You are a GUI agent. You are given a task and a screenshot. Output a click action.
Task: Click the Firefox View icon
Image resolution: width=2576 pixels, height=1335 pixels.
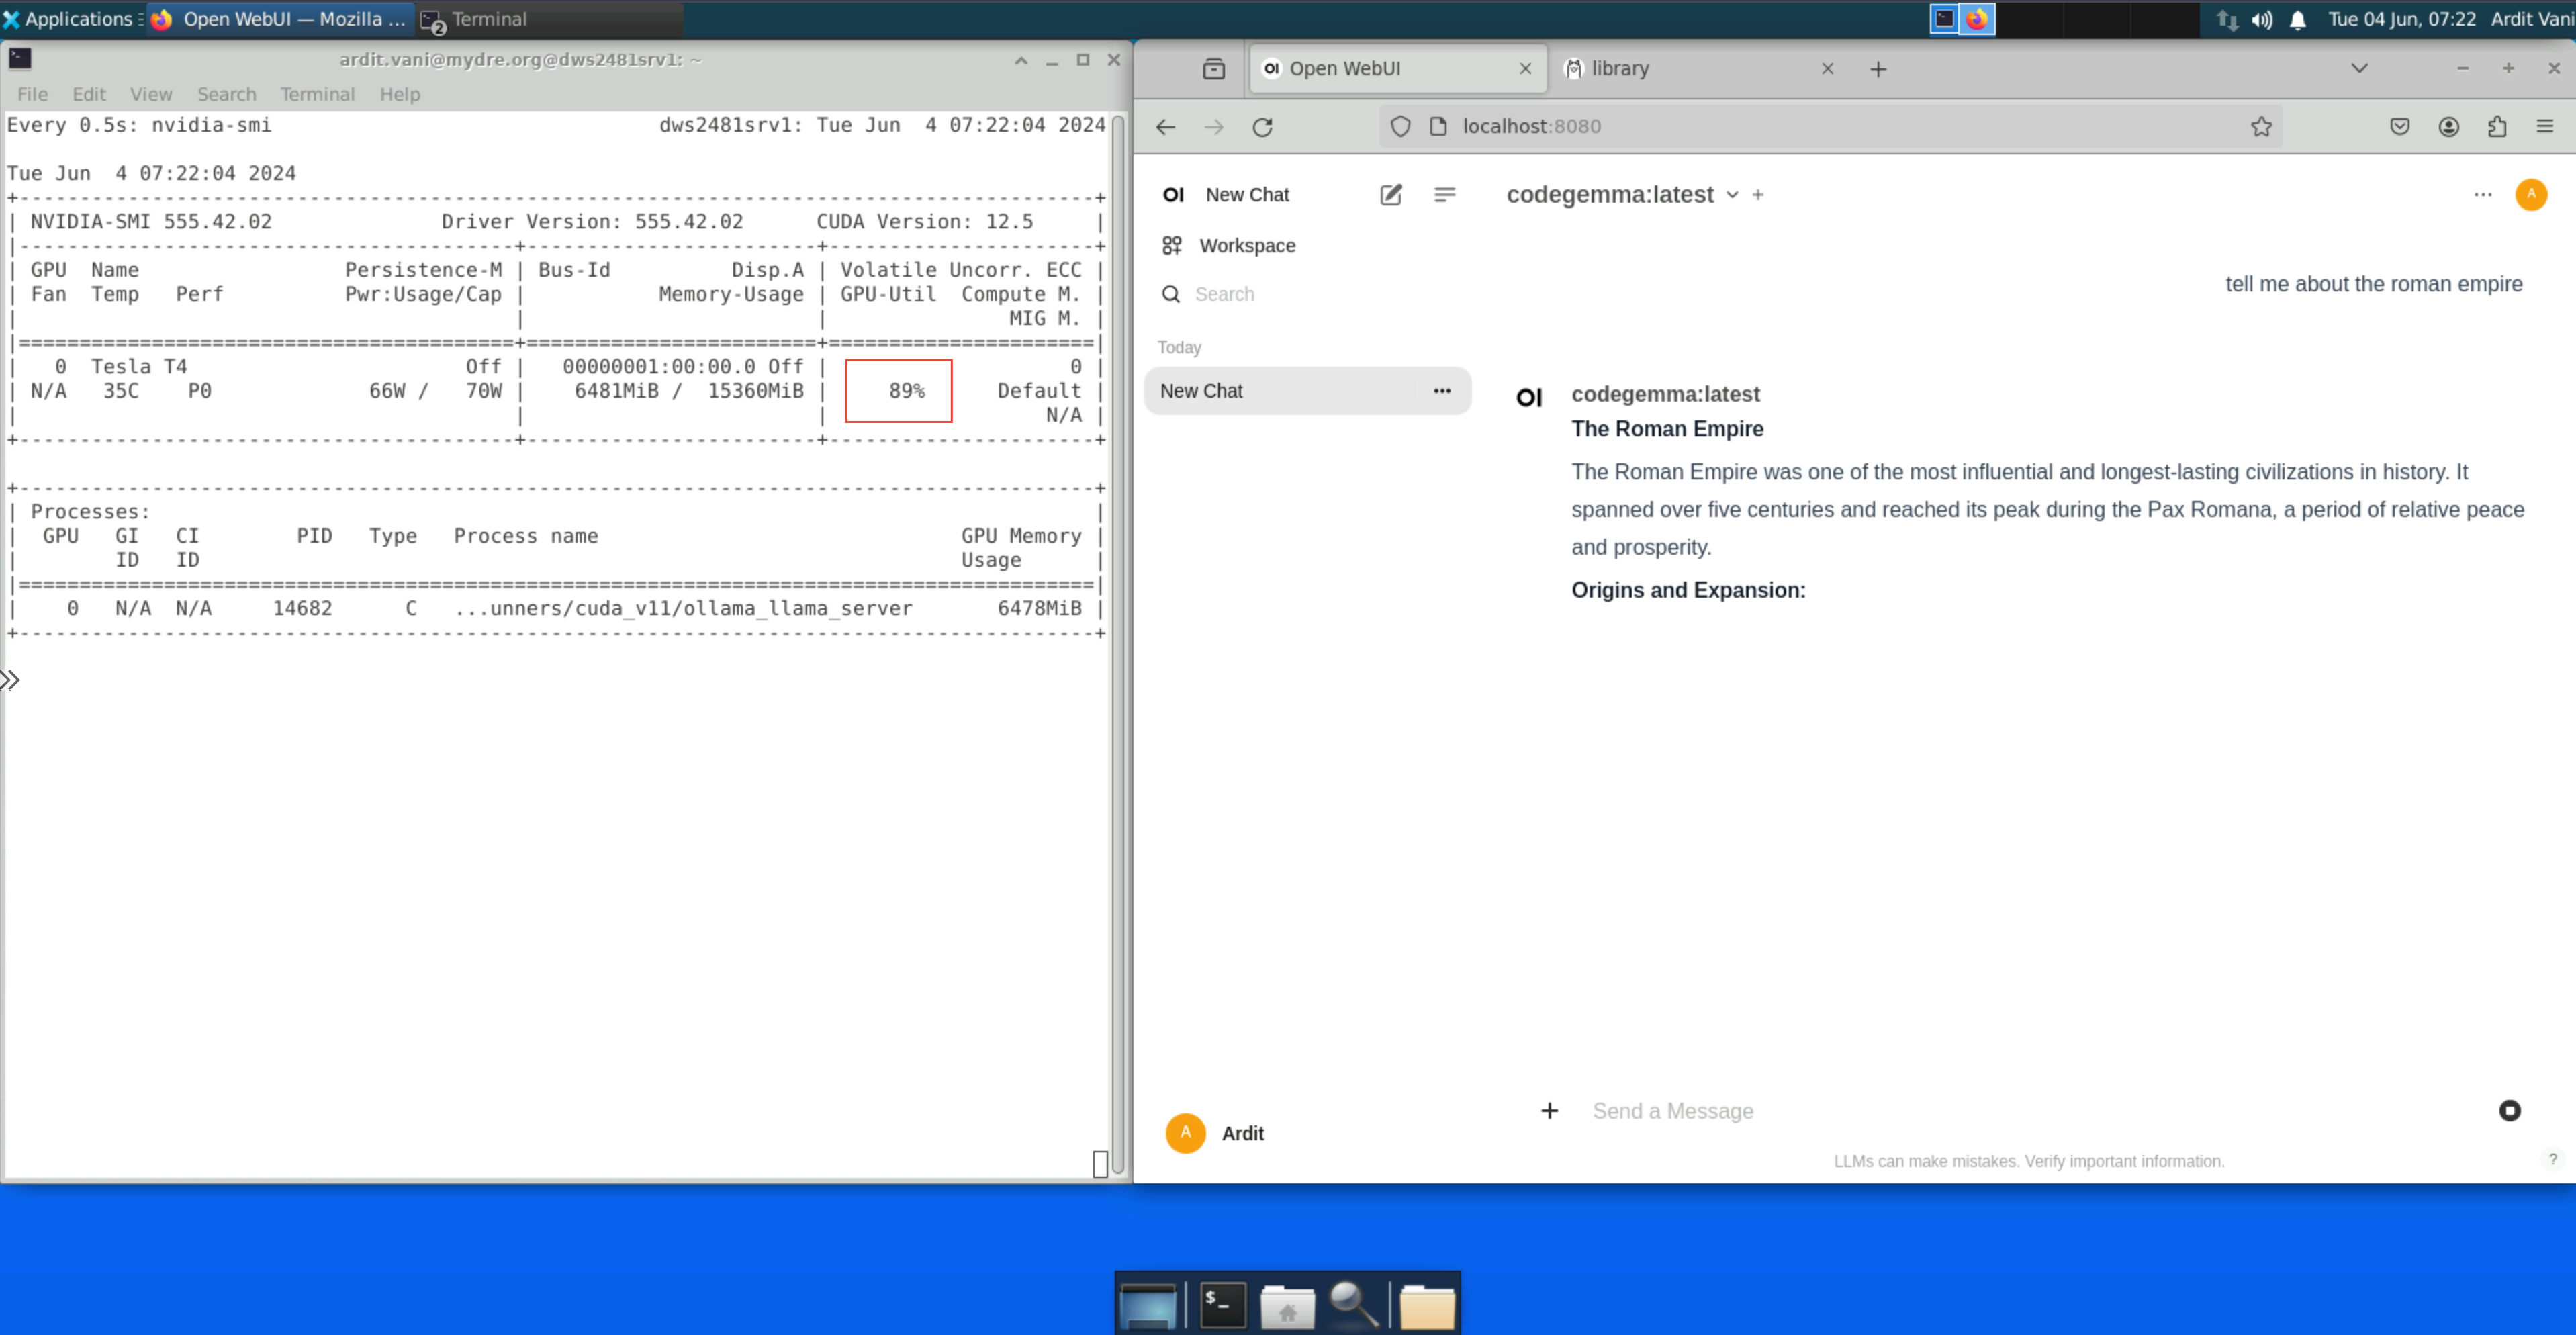[1213, 68]
